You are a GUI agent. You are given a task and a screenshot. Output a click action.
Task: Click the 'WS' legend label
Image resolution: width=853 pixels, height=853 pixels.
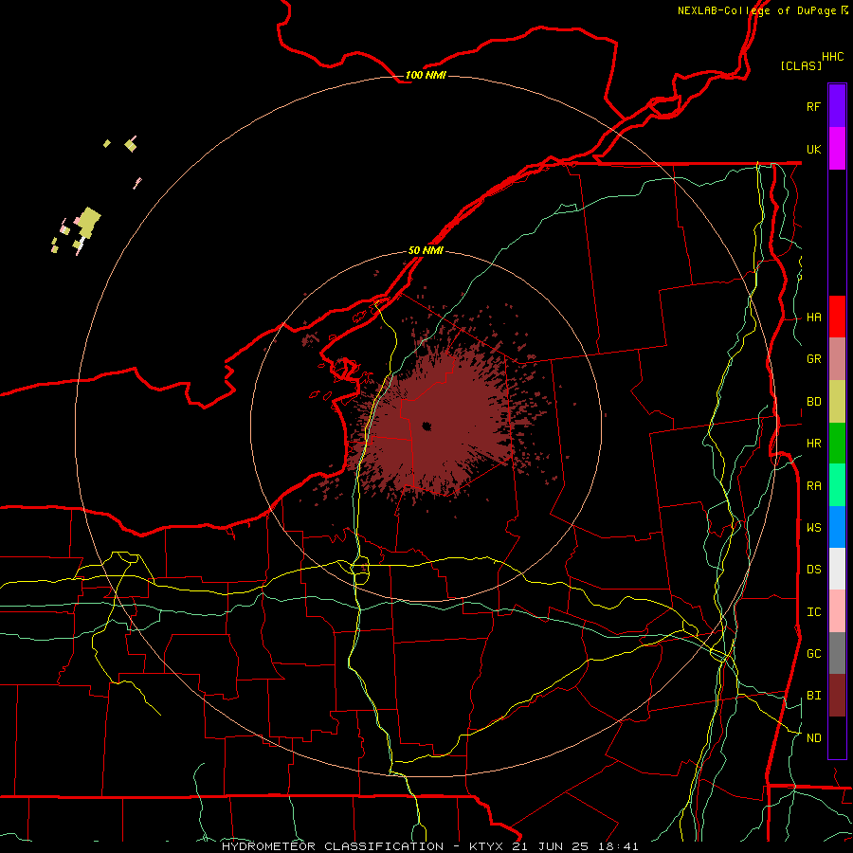coord(813,527)
